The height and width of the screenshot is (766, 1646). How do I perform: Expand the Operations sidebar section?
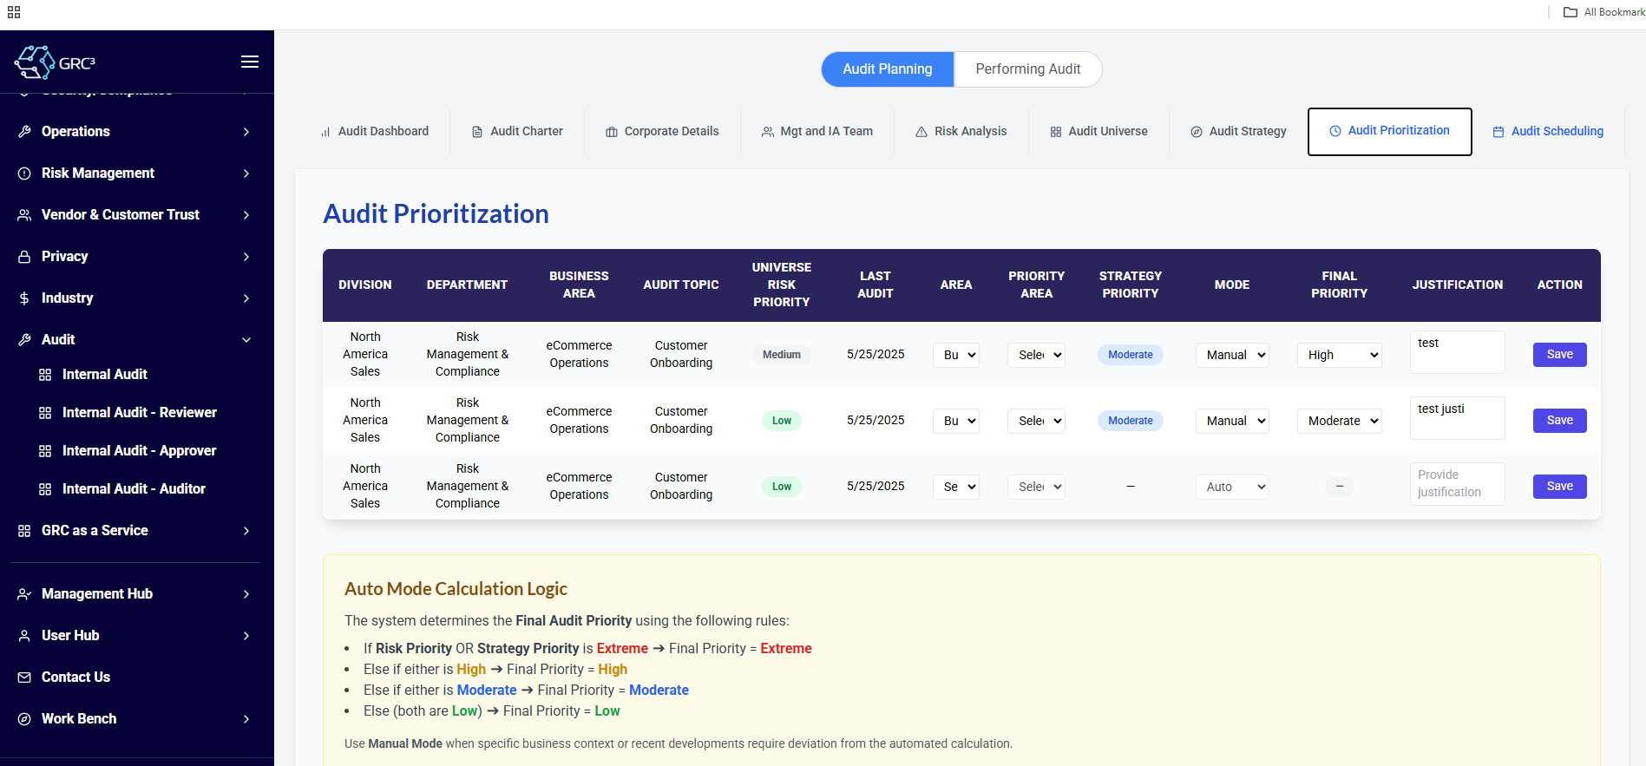[x=246, y=132]
